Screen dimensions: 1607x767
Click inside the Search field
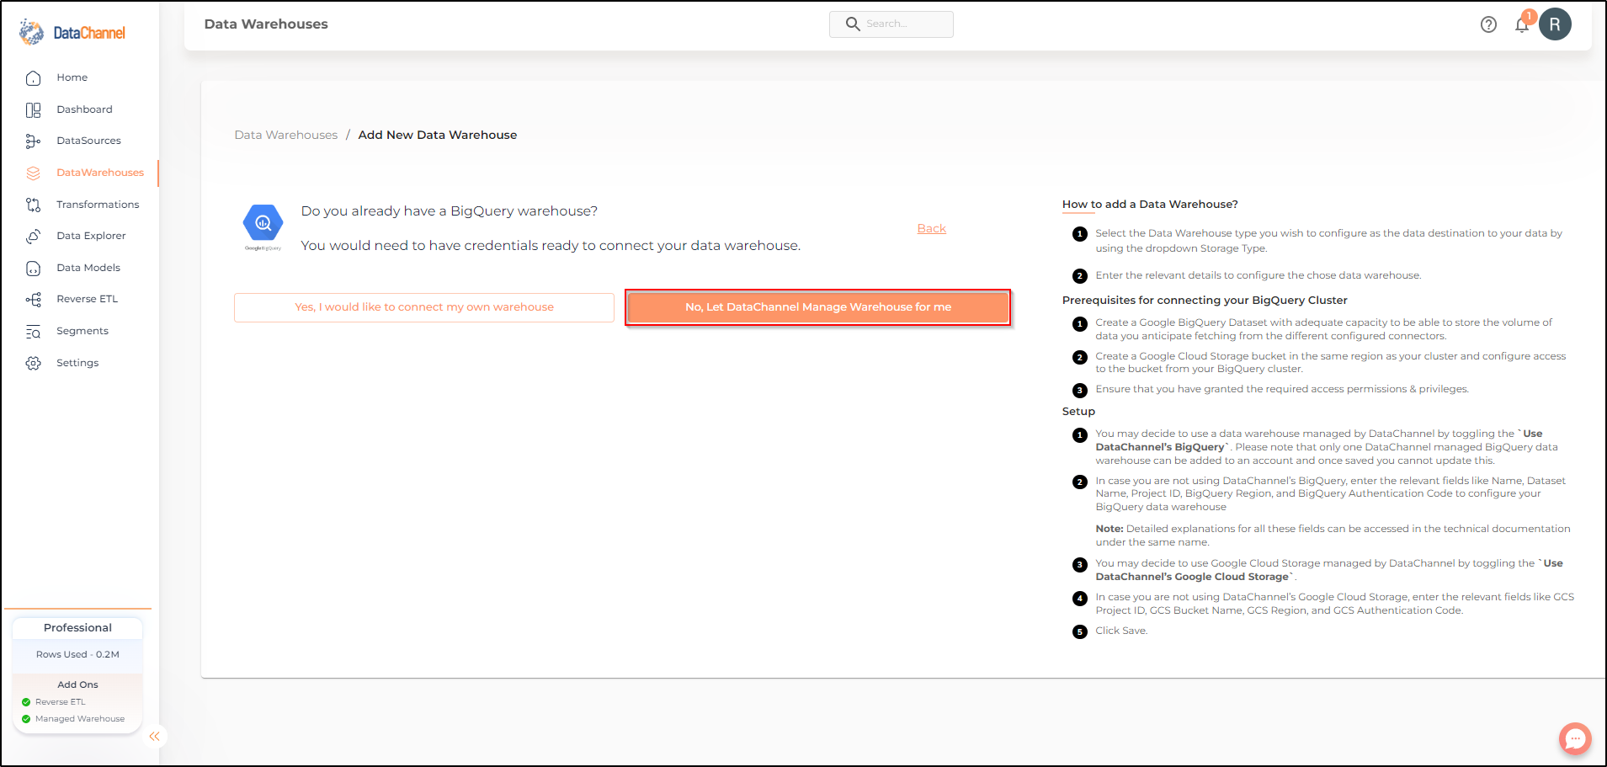click(891, 24)
